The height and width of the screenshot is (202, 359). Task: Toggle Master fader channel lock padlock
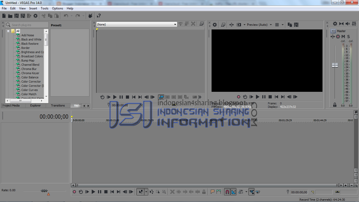point(335,105)
